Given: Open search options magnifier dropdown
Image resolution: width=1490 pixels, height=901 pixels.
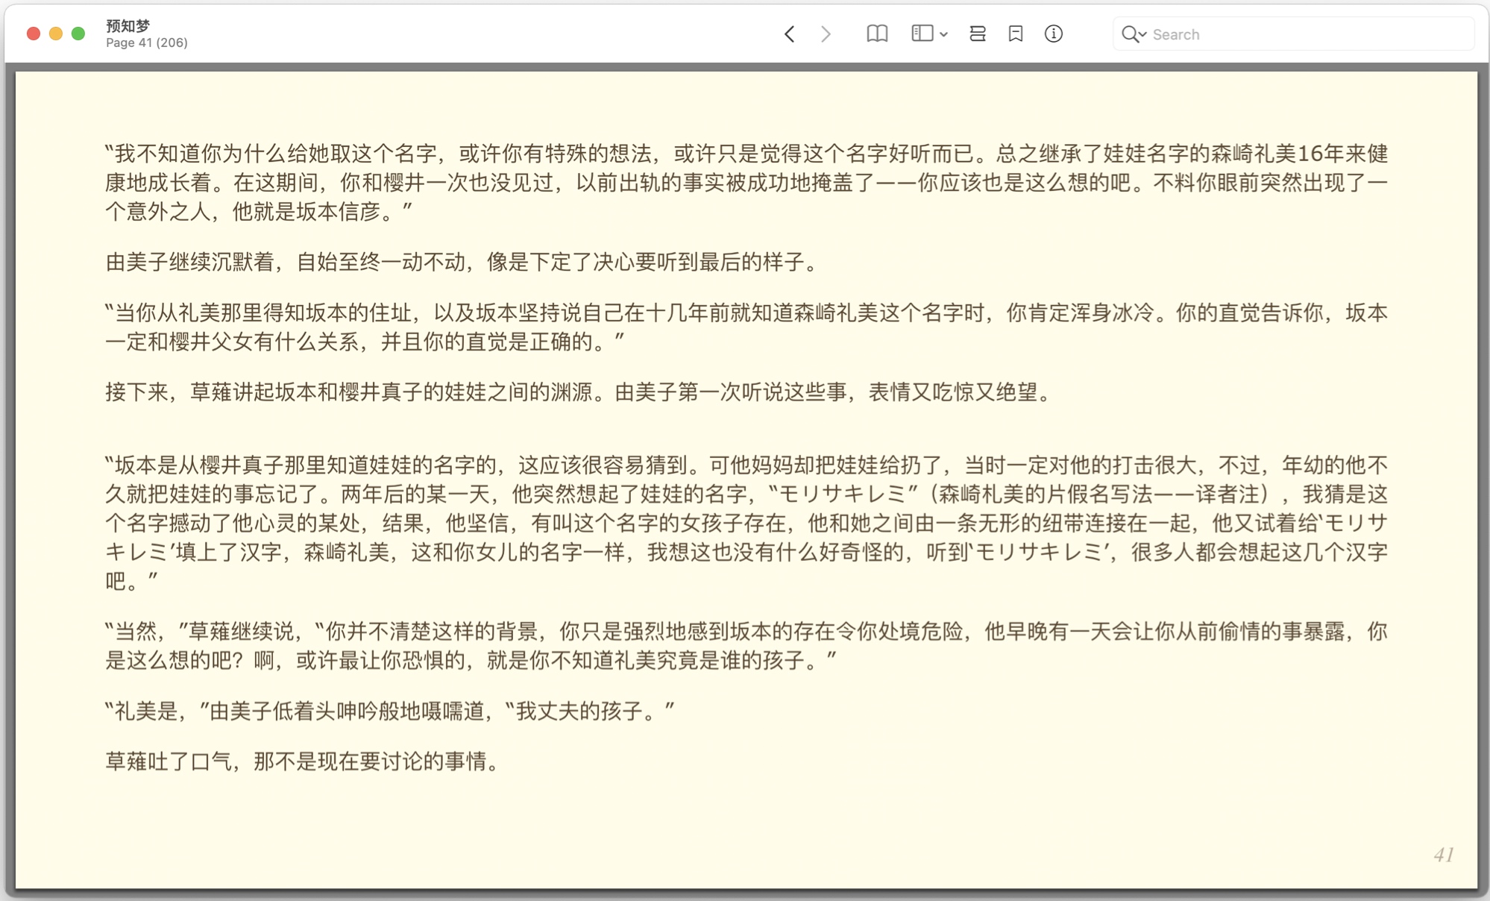Looking at the screenshot, I should [x=1134, y=34].
